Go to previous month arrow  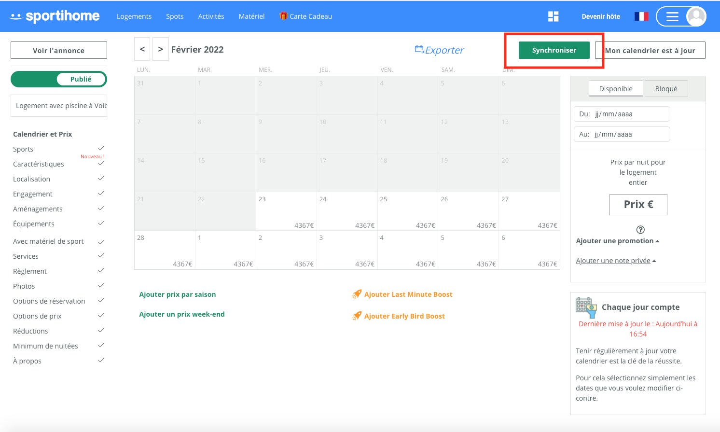(x=142, y=49)
